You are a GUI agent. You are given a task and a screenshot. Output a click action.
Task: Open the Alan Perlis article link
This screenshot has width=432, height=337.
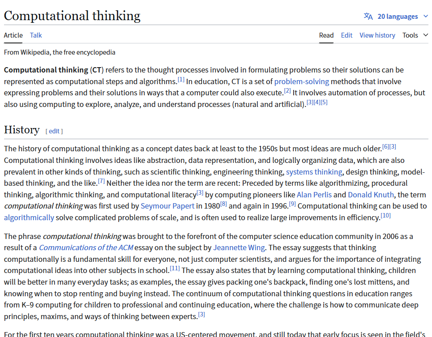pyautogui.click(x=314, y=195)
